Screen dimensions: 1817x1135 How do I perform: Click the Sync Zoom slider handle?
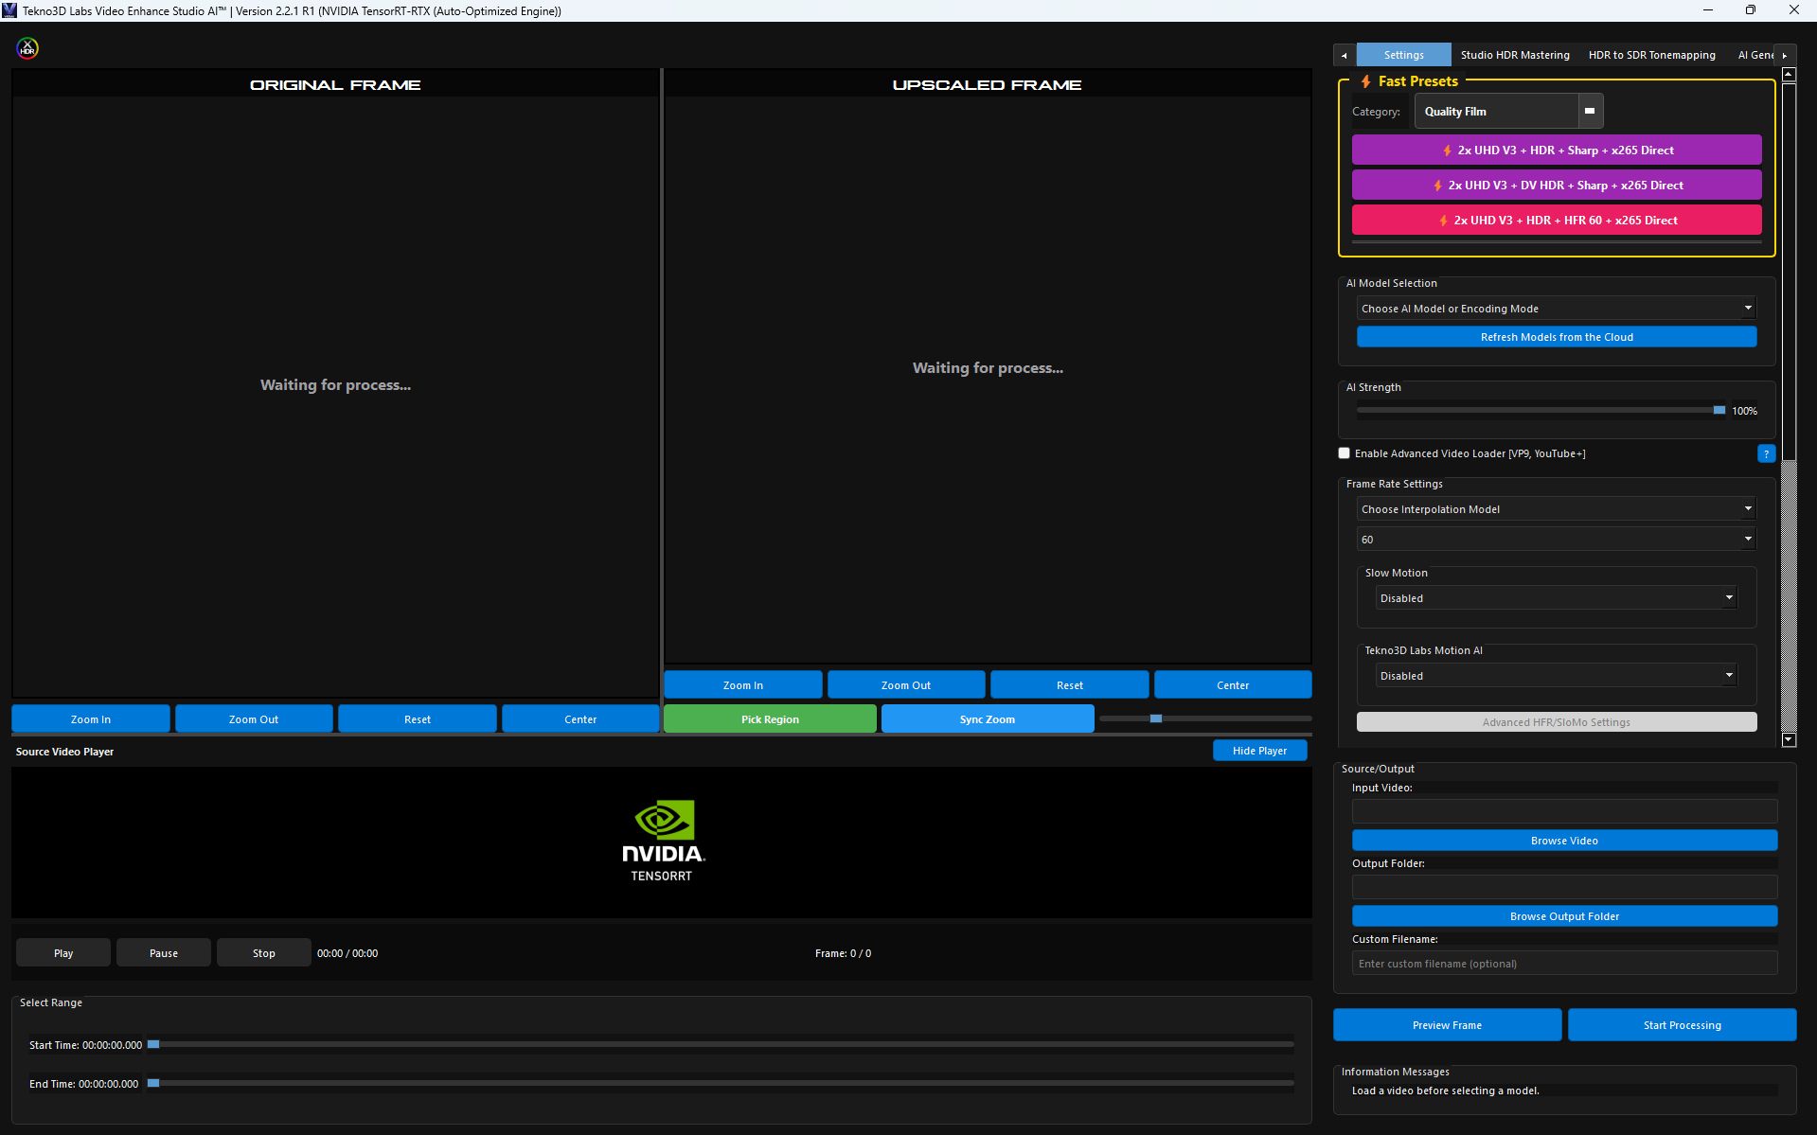1155,718
